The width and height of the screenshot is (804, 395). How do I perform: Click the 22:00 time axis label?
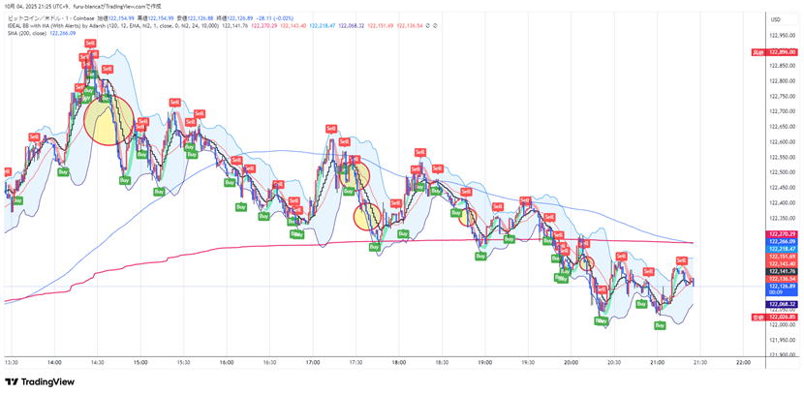coord(743,362)
